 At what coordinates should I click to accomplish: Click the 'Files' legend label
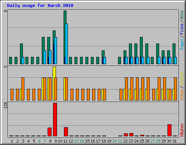(182, 29)
